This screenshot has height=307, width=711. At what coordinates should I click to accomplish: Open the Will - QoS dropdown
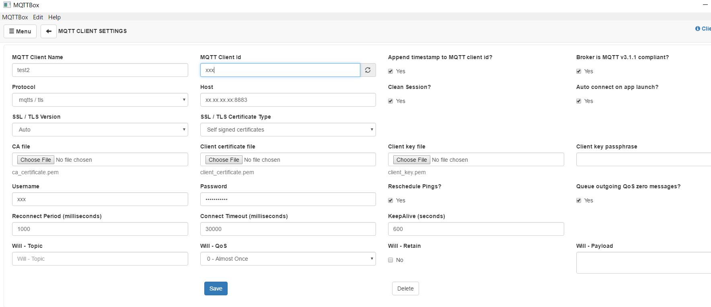[288, 259]
